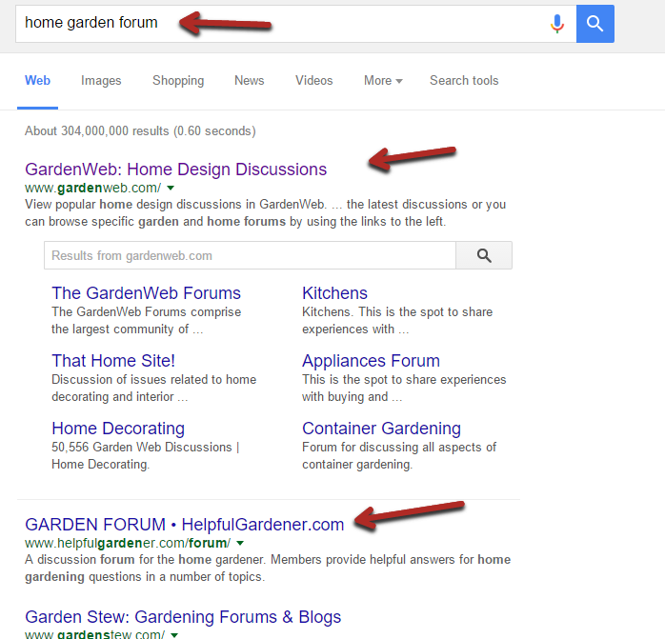The height and width of the screenshot is (639, 665).
Task: Click the gardenweb.com site search magnifier button
Action: point(484,255)
